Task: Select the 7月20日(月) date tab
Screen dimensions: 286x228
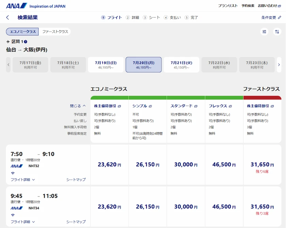Action: click(x=144, y=65)
